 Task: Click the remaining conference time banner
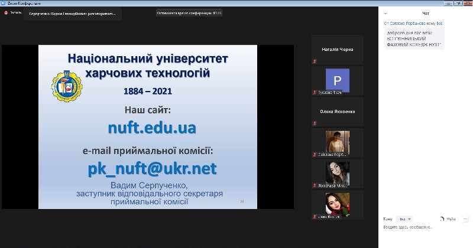tap(189, 12)
